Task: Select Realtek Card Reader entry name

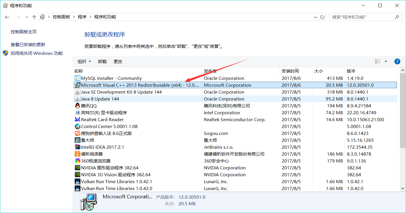Action: click(102, 119)
